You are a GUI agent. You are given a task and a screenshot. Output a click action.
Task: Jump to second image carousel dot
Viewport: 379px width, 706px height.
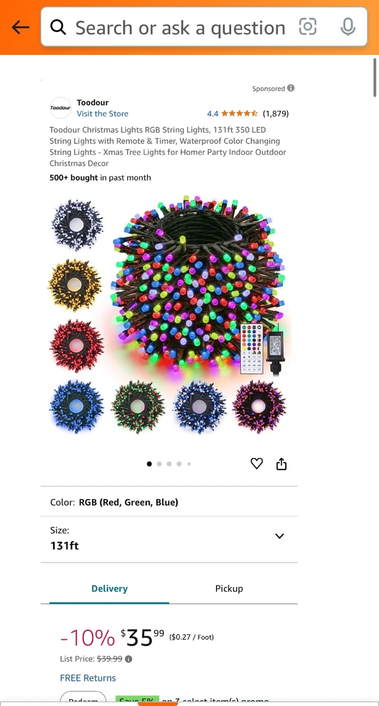click(159, 464)
